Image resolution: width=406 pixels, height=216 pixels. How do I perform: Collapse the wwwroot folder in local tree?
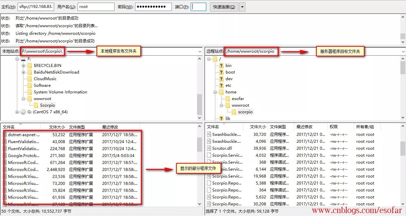coord(23,98)
